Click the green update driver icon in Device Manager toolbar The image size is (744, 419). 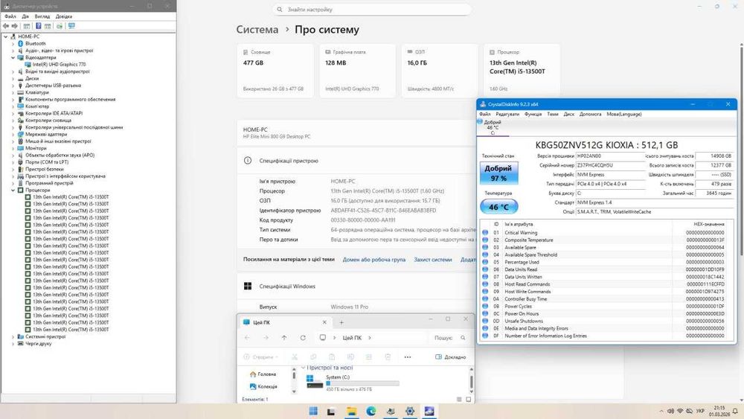(60, 26)
